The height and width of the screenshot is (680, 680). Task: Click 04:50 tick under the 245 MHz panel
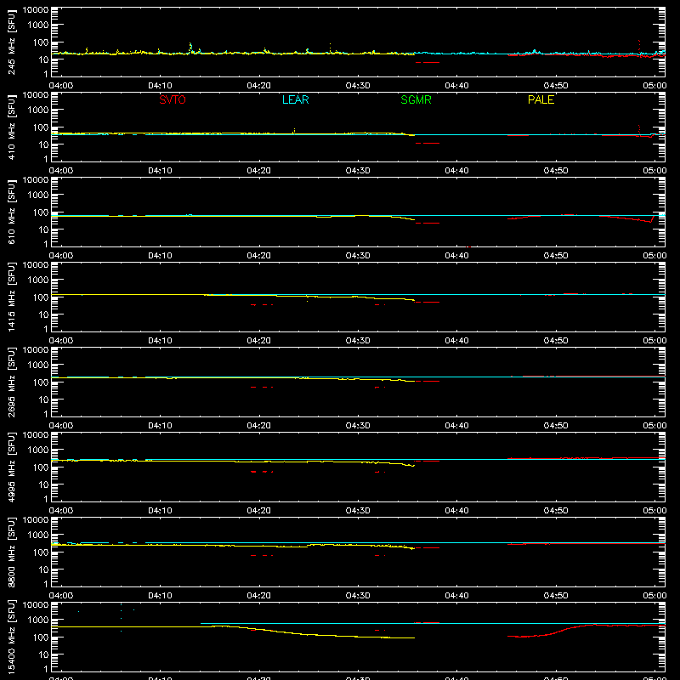(x=556, y=86)
